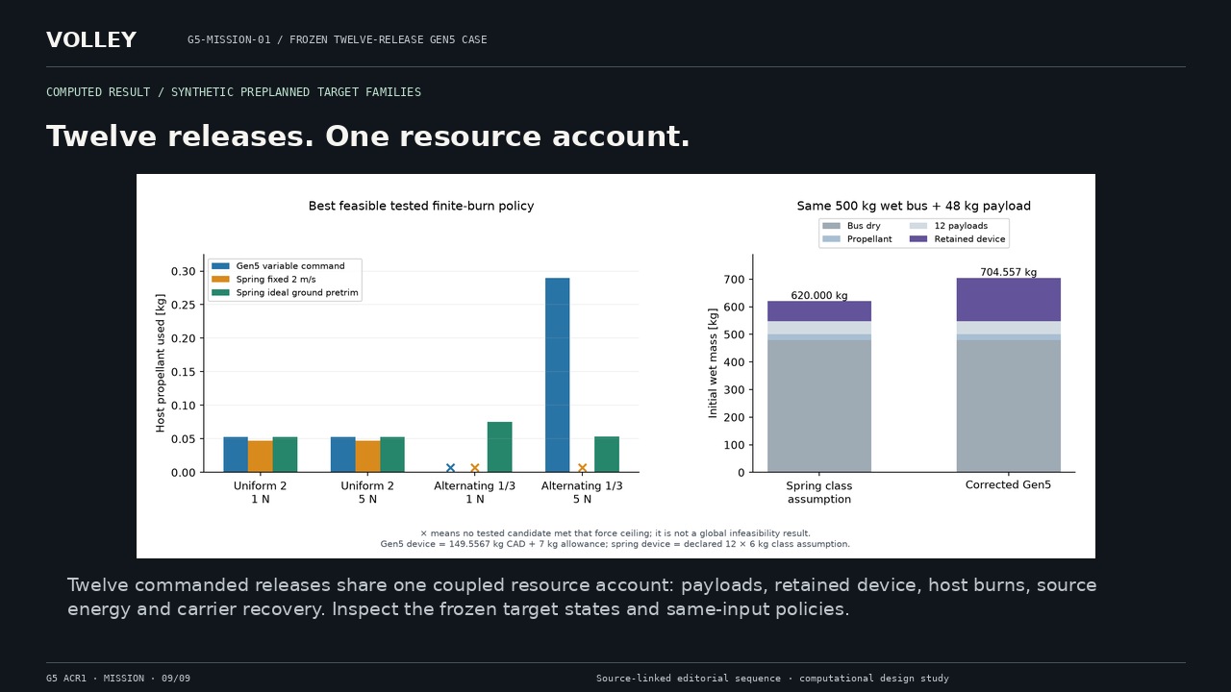Click the 'Source-linked editorial sequence' footer text

click(x=772, y=679)
